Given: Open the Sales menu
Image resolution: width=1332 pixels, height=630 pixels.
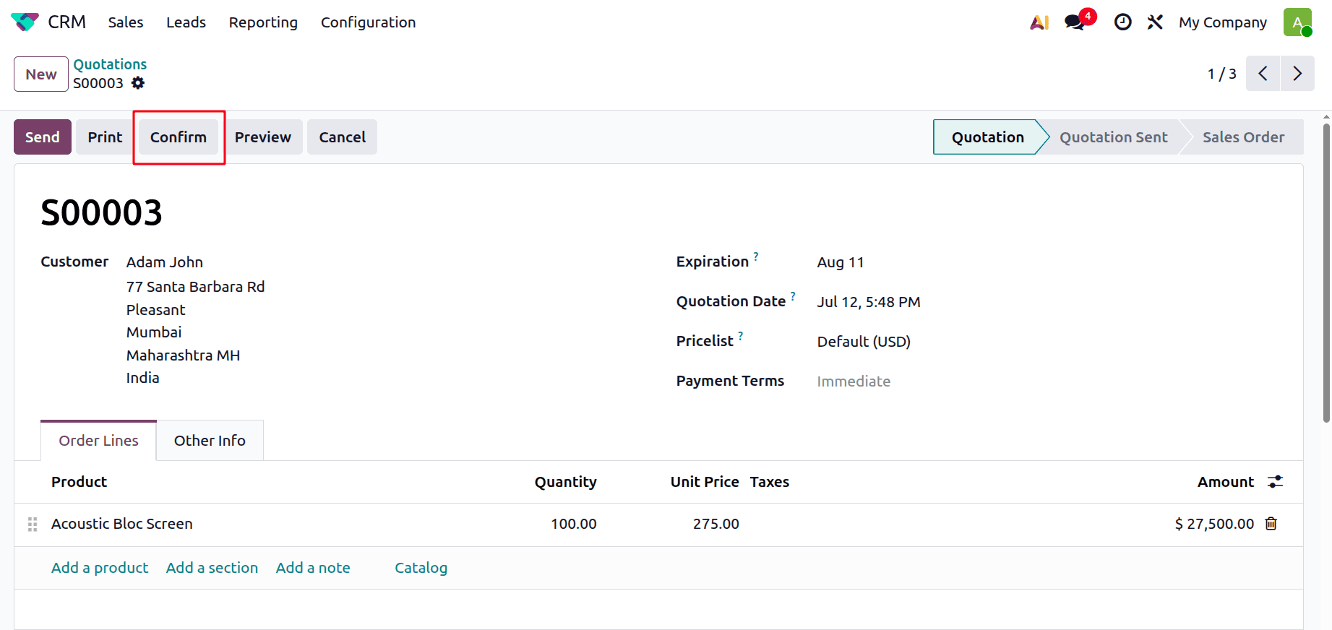Looking at the screenshot, I should tap(126, 22).
